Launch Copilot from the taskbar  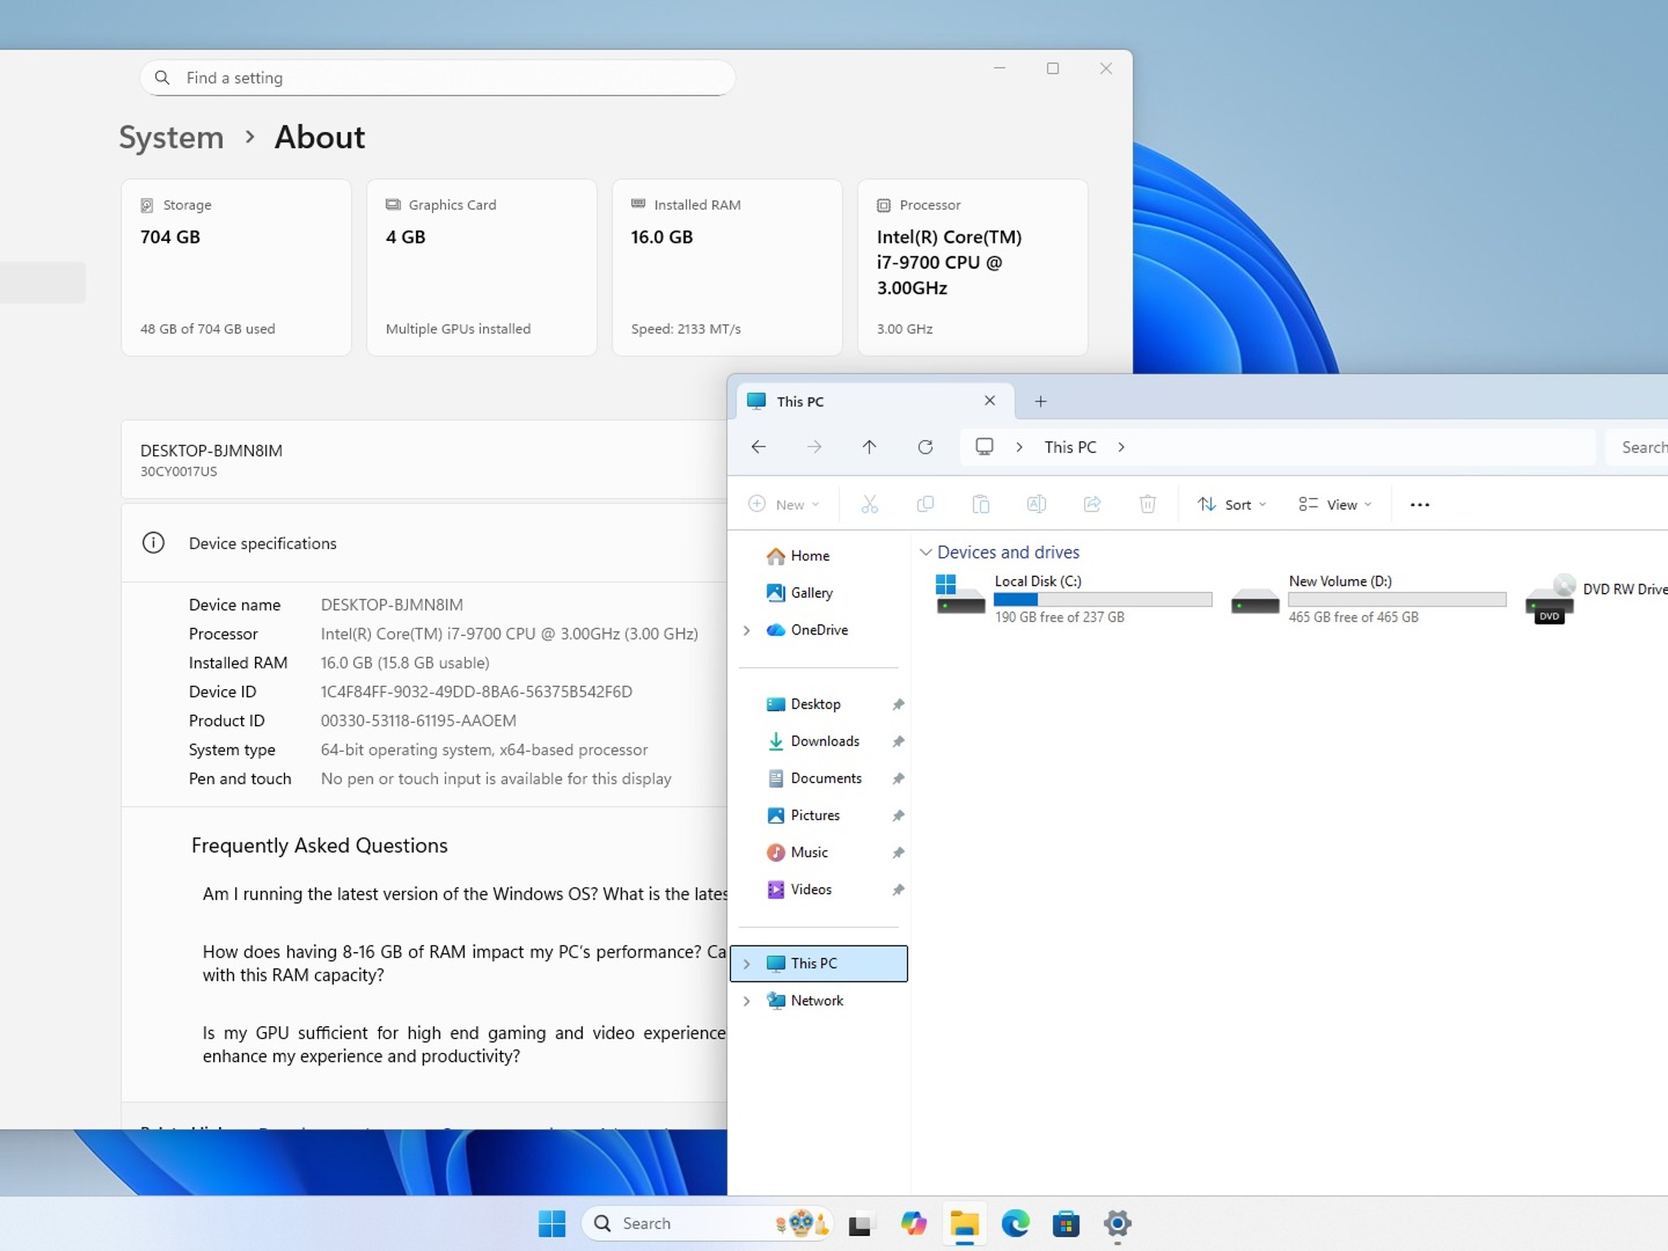[913, 1222]
